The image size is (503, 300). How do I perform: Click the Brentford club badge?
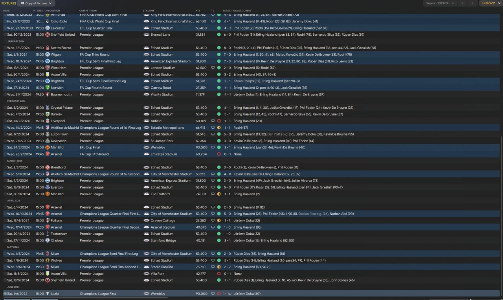47,167
